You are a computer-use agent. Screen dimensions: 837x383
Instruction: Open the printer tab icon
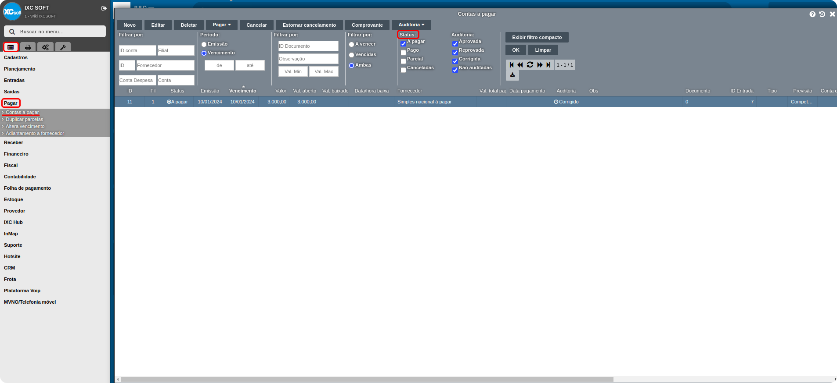28,47
